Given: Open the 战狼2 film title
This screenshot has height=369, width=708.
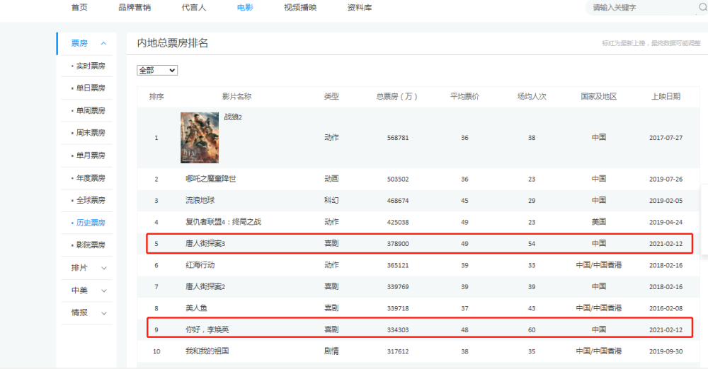Looking at the screenshot, I should (233, 117).
